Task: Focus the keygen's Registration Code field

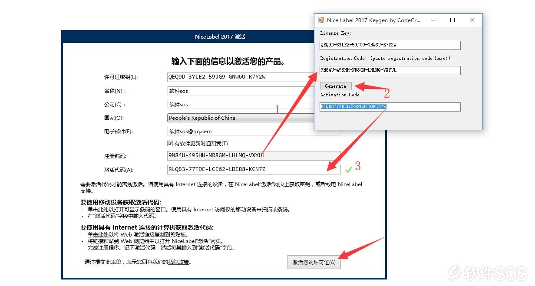Action: (390, 70)
